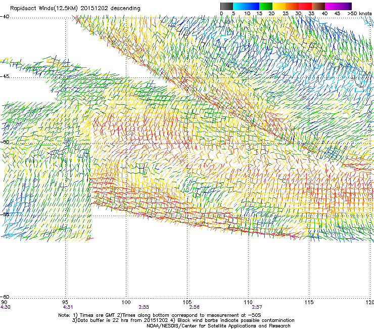This screenshot has height=329, width=374.
Task: Click the '-50' latitude axis label
Action: click(x=5, y=142)
